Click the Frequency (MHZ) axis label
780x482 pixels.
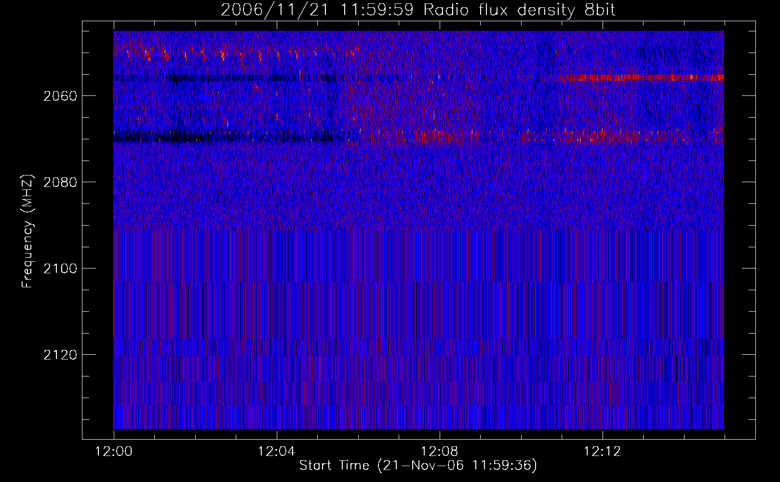point(27,231)
